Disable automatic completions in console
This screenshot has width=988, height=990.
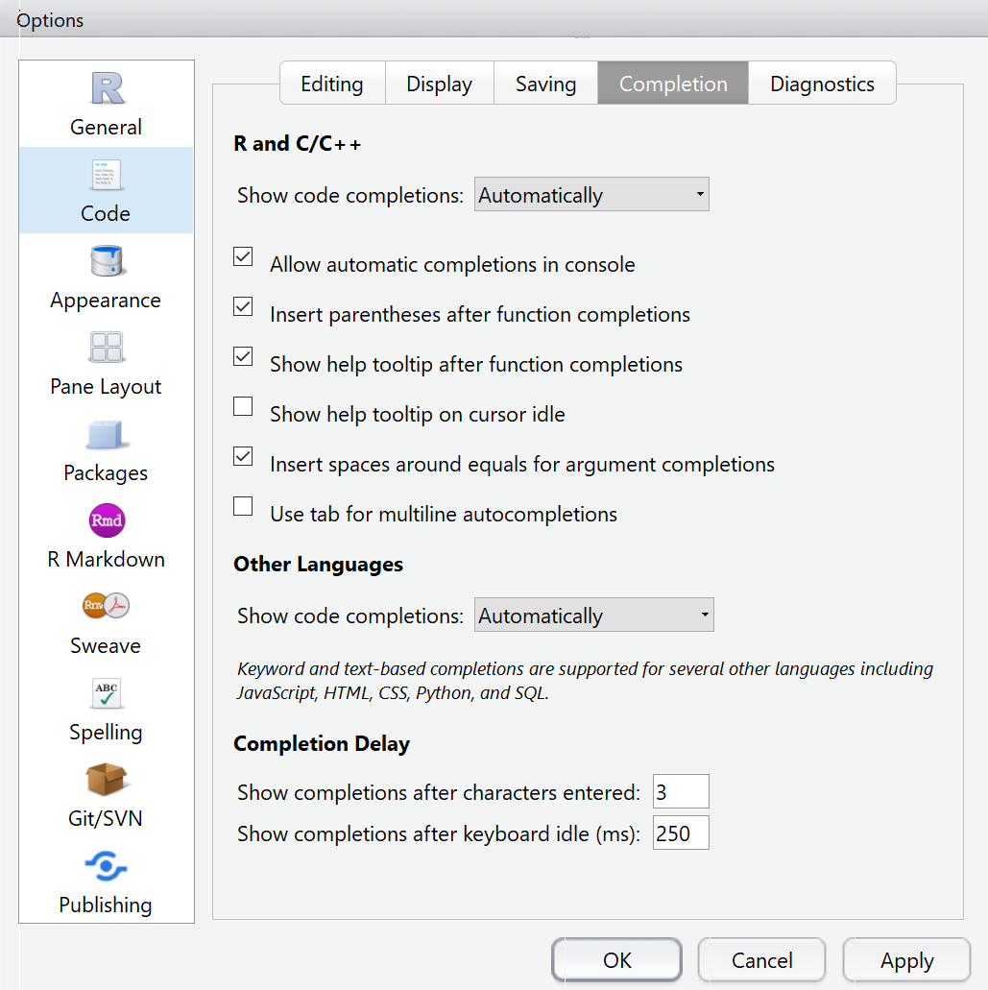tap(244, 257)
